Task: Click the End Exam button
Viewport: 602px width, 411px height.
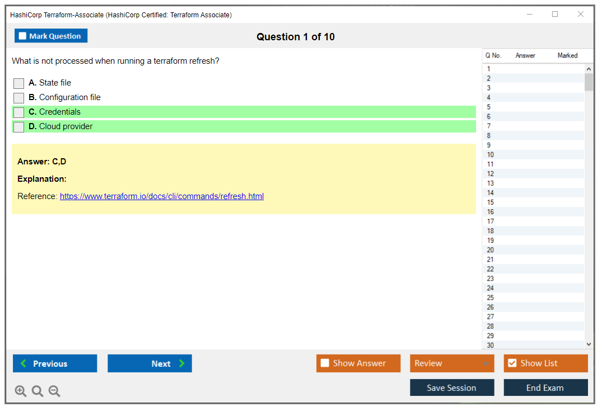Action: pos(545,388)
